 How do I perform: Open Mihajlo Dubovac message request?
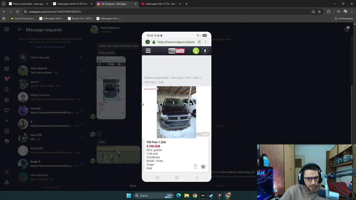50,97
